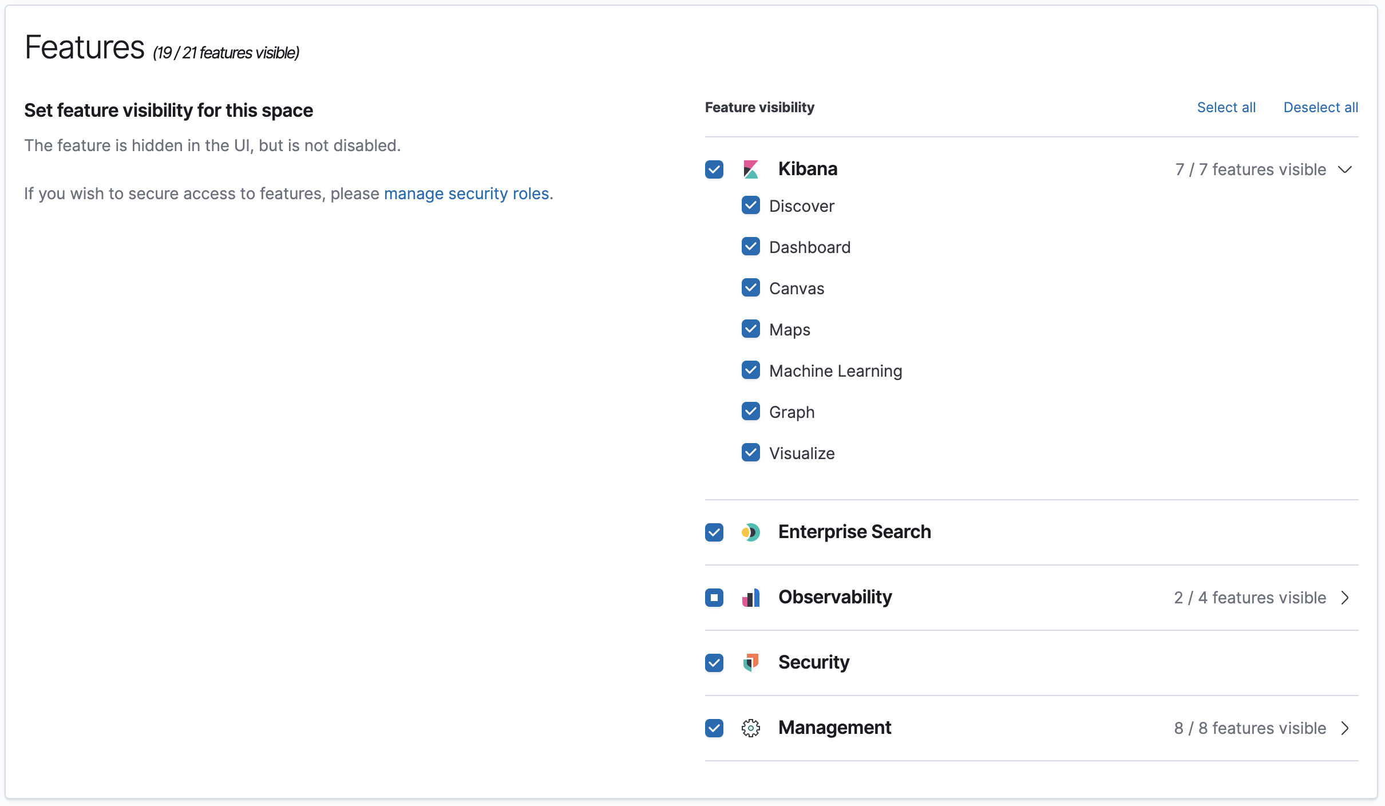This screenshot has height=806, width=1385.
Task: Click the Enterprise Search application icon
Action: point(752,532)
